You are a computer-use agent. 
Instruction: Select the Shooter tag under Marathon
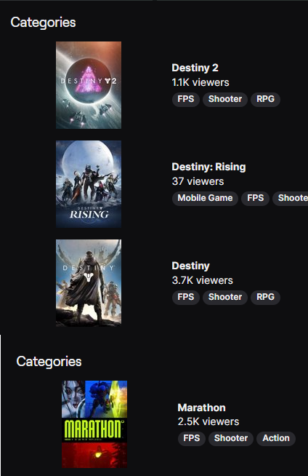231,439
